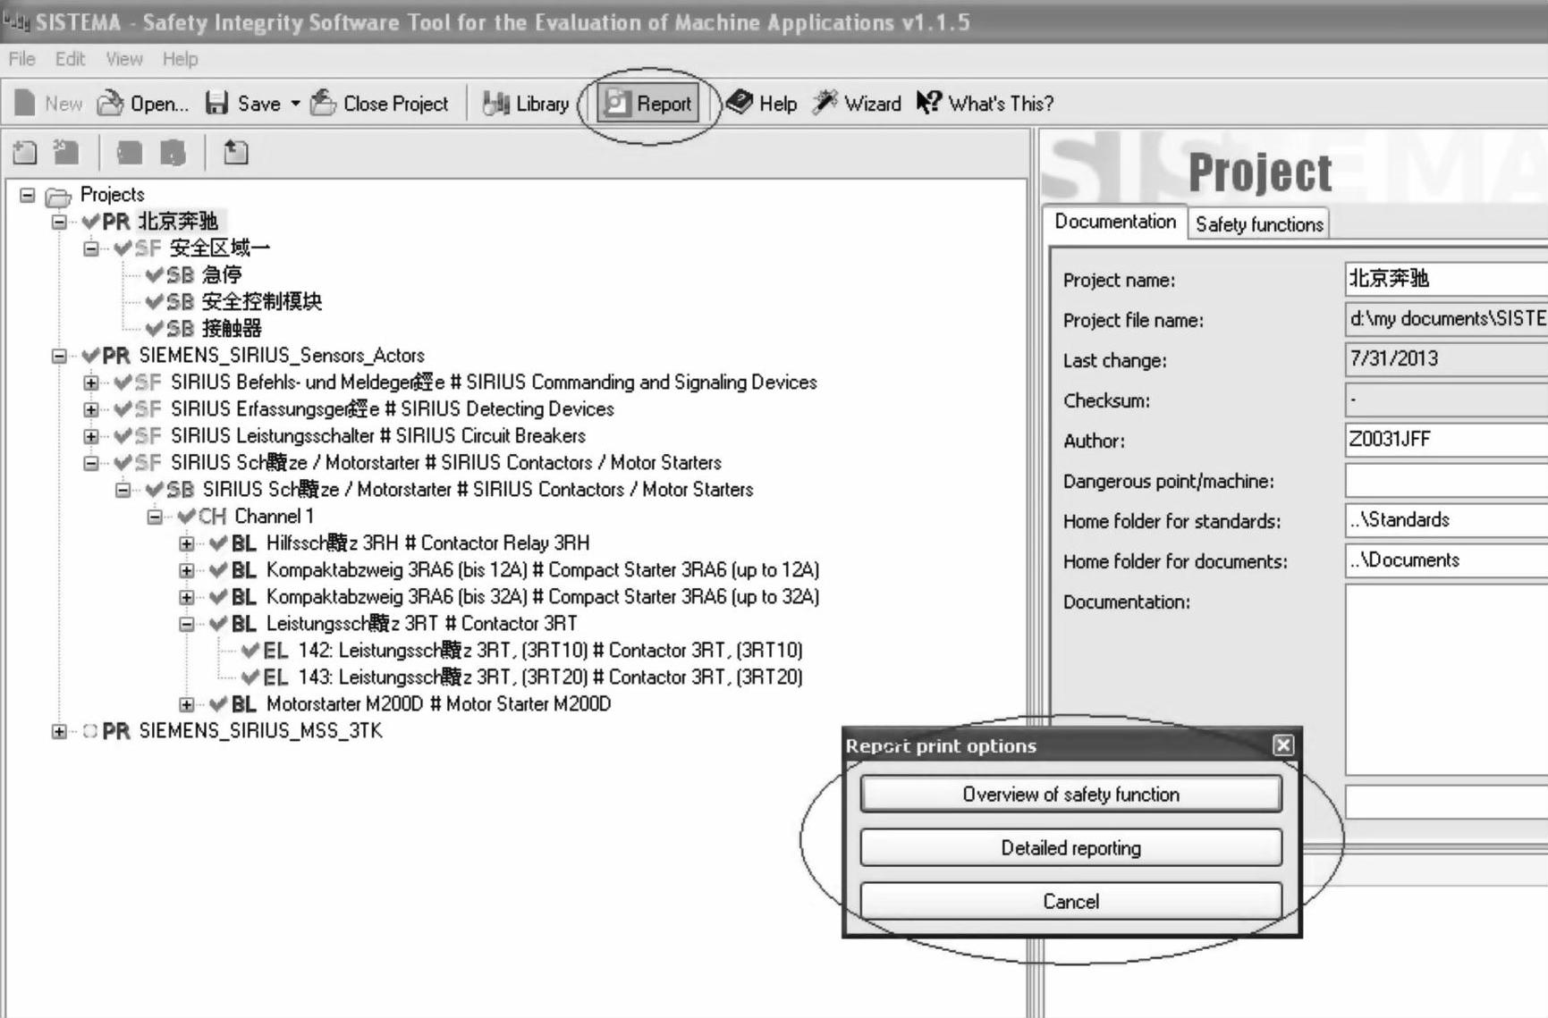Expand SIRIUS Detecting Devices node
Screen dimensions: 1548x1018
(91, 409)
